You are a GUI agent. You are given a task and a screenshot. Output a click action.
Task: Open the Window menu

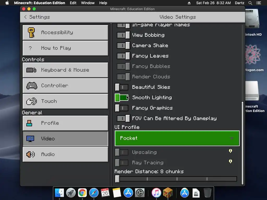88,3
